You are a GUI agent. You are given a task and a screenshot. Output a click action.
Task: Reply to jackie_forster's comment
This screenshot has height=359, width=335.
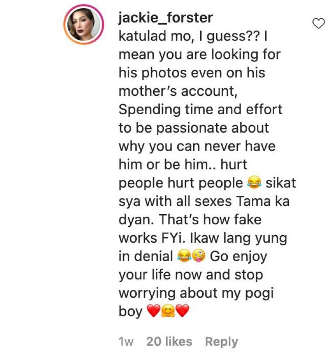coord(221,341)
